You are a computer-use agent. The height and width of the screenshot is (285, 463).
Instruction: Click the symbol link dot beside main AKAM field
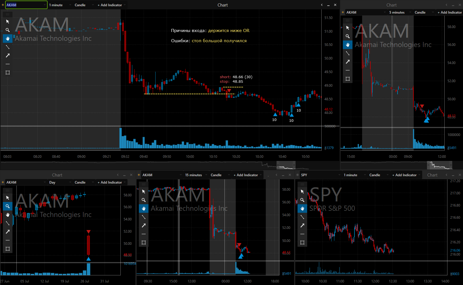[x=3, y=5]
